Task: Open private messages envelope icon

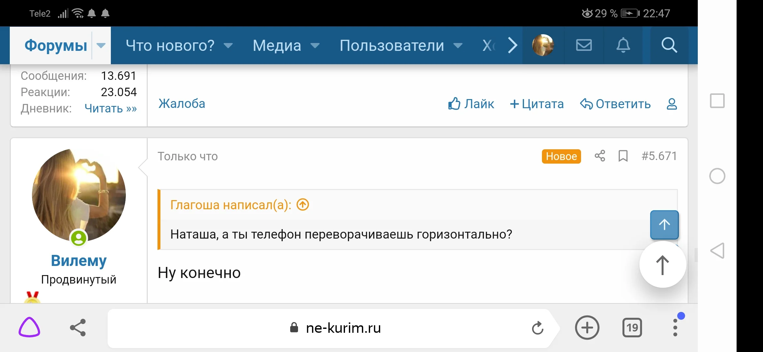Action: tap(584, 45)
